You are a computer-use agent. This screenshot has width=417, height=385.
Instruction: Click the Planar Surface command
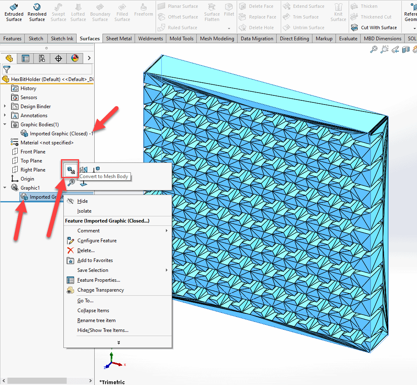(x=178, y=6)
